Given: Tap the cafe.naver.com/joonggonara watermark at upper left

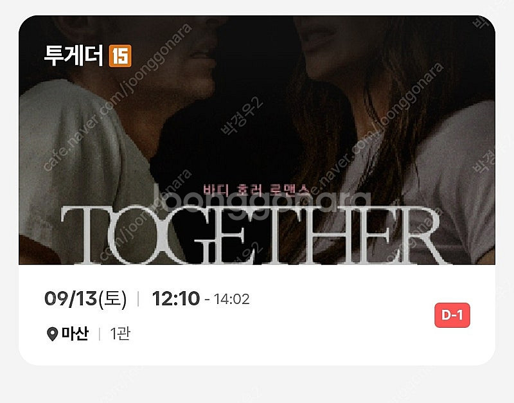Looking at the screenshot, I should point(117,98).
